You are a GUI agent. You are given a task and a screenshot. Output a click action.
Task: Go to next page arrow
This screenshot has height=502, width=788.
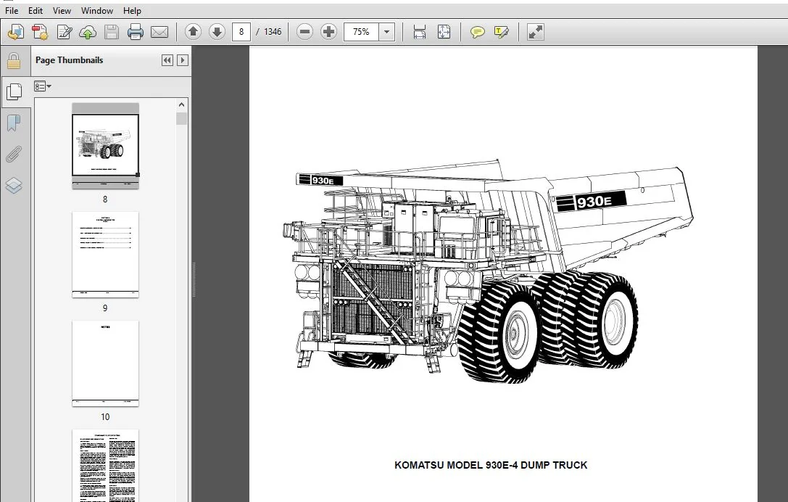point(217,32)
